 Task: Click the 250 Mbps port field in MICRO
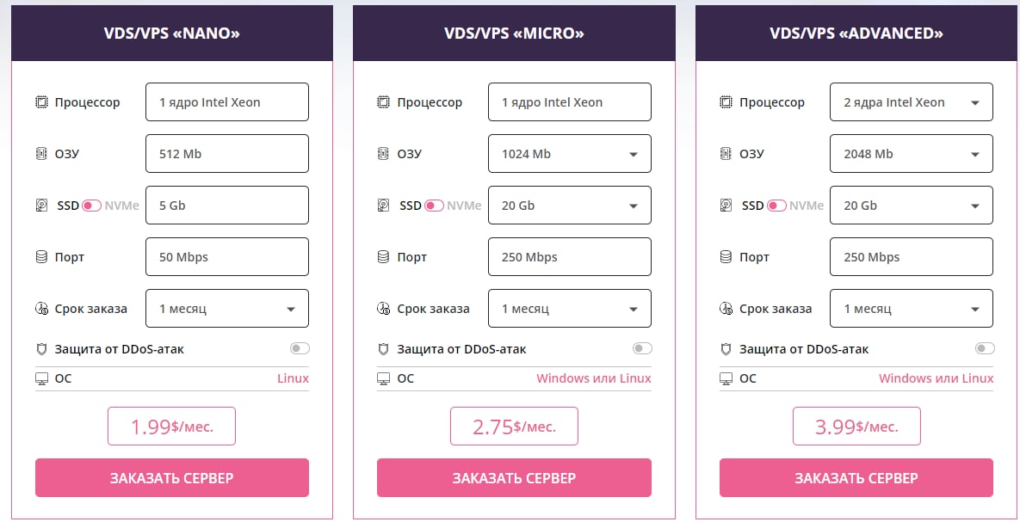tap(569, 257)
